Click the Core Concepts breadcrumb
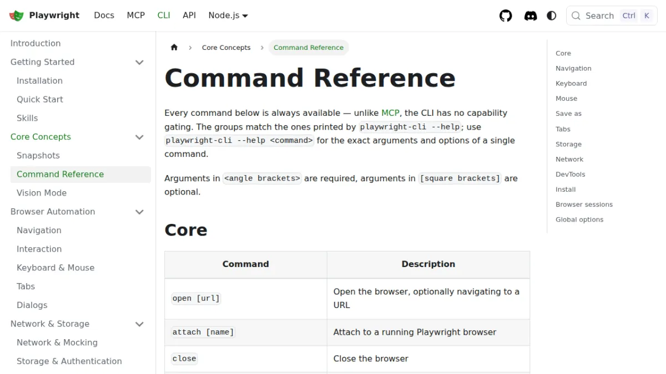The height and width of the screenshot is (374, 666). (226, 48)
